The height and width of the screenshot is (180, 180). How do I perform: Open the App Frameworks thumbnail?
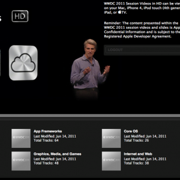click(21, 139)
